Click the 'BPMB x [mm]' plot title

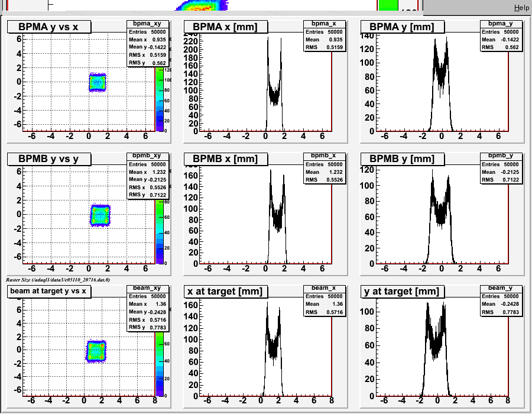pyautogui.click(x=225, y=159)
